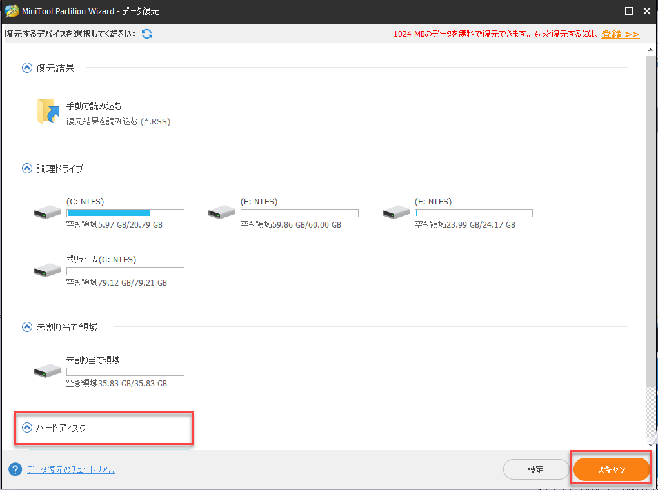This screenshot has height=490, width=658.
Task: Select the F: NTFS drive icon
Action: pos(395,213)
